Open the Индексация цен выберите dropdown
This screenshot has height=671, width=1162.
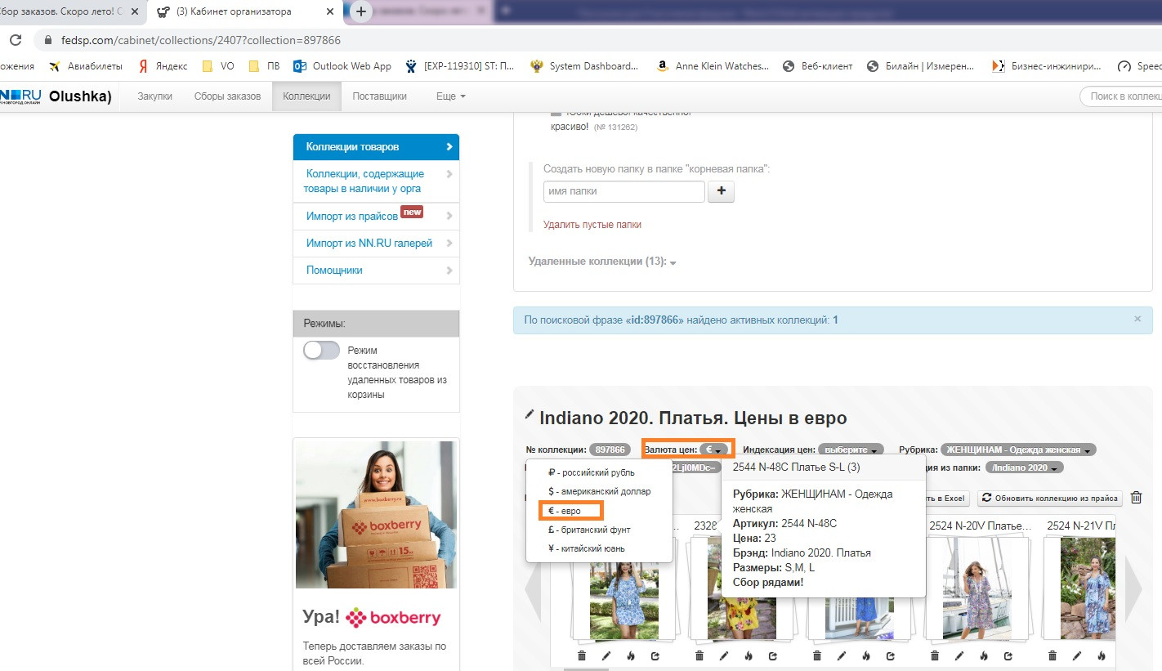point(851,450)
